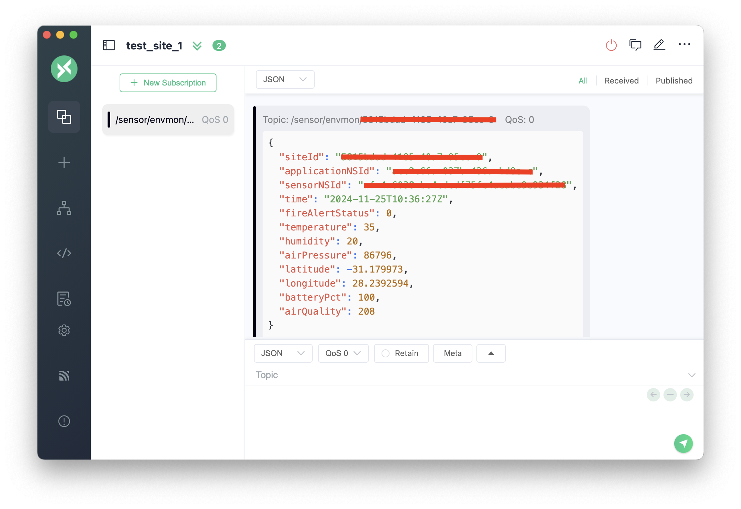Viewport: 741px width, 509px height.
Task: Collapse publish area with triangle button
Action: 491,353
